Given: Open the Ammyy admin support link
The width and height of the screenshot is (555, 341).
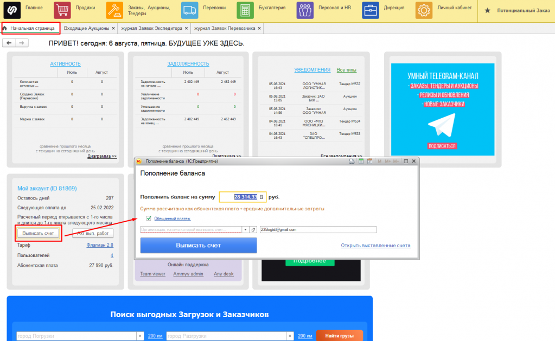Looking at the screenshot, I should (188, 274).
